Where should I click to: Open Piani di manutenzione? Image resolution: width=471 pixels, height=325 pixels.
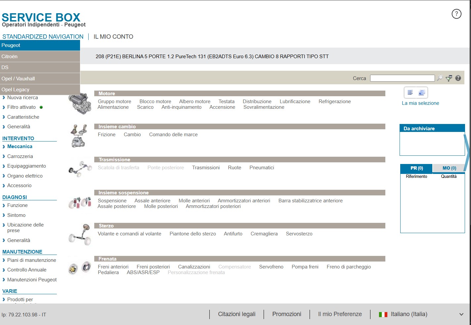pyautogui.click(x=32, y=260)
